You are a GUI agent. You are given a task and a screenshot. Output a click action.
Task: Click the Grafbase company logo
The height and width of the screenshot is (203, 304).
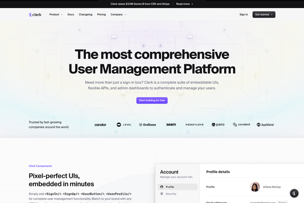[x=147, y=125]
